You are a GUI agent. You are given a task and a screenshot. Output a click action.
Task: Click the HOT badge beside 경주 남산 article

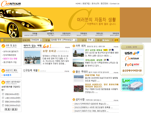(105, 50)
